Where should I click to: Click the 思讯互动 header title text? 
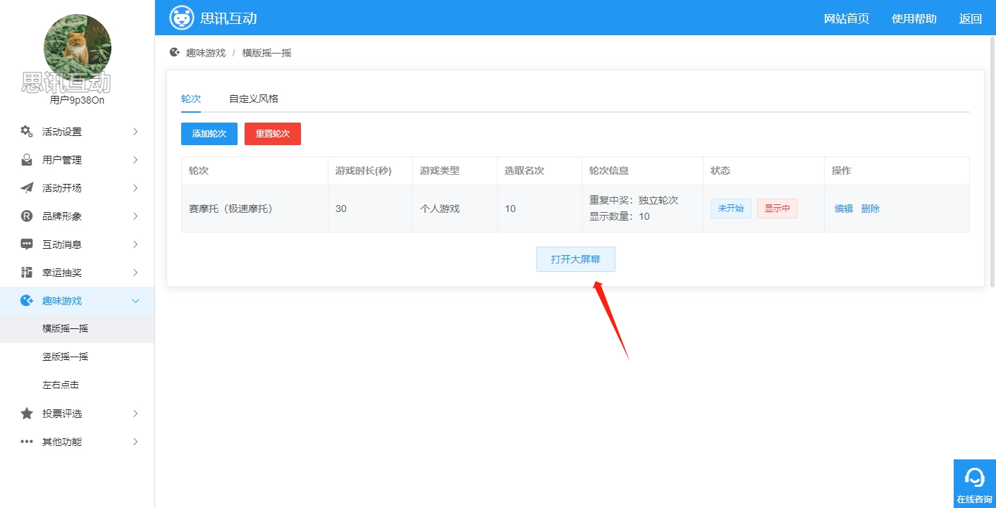click(228, 18)
